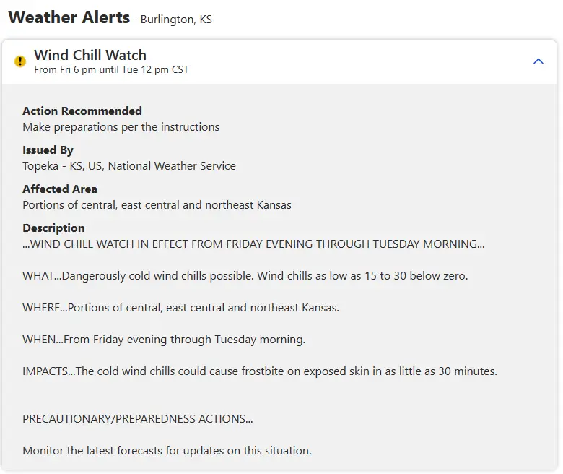Click the Wind Chill Watch title
Viewport: 563px width, 474px height.
tap(90, 55)
